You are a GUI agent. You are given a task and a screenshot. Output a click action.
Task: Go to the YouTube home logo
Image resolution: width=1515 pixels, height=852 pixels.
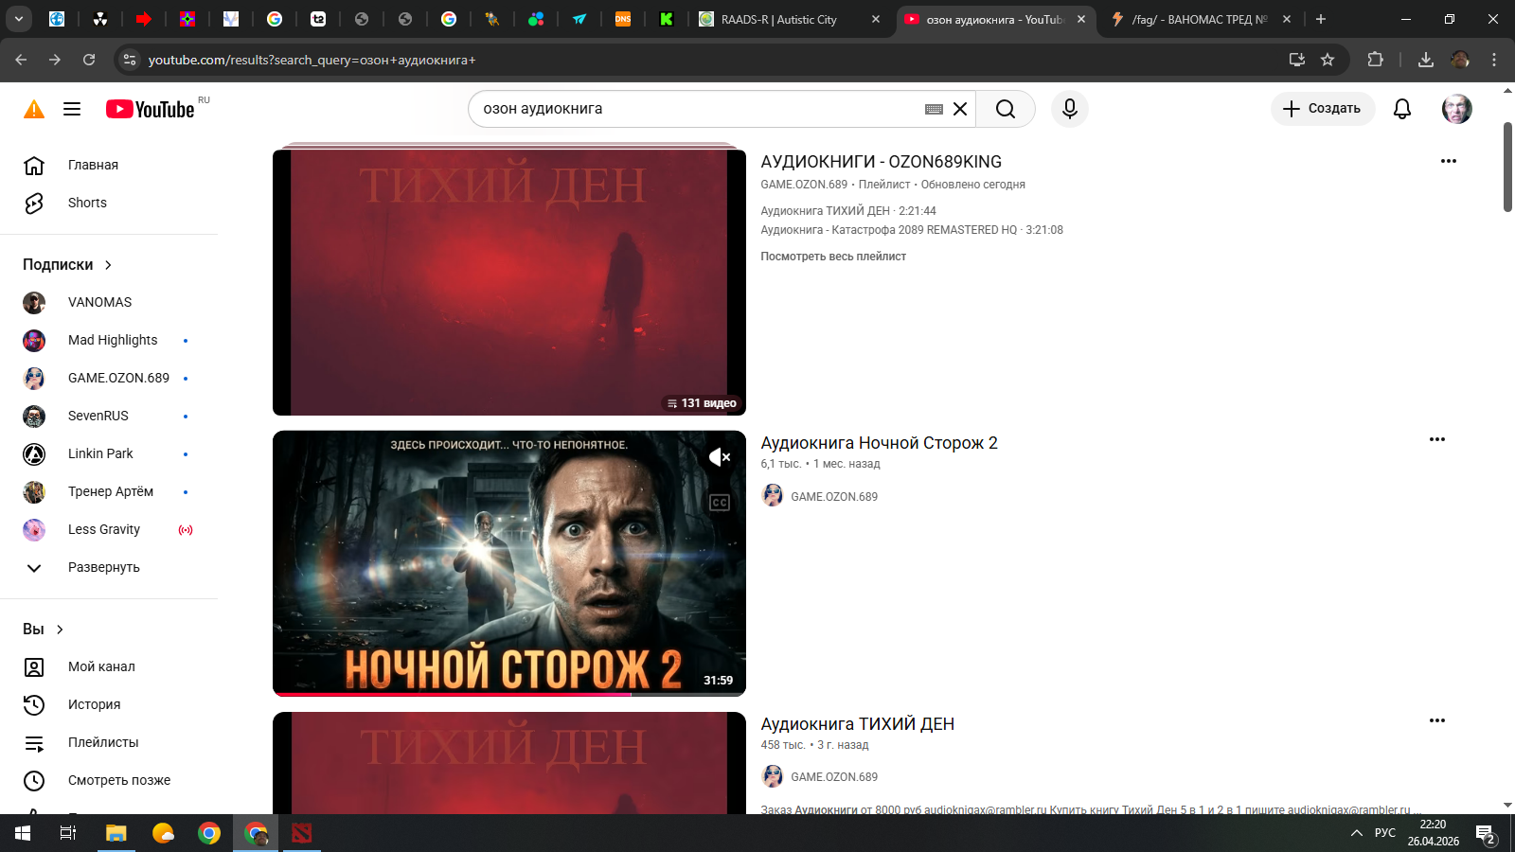[x=151, y=109]
